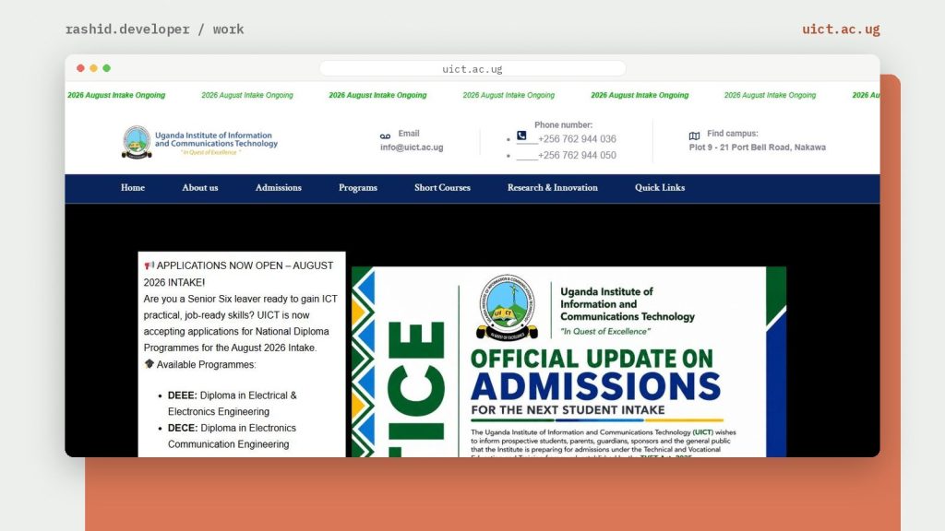945x531 pixels.
Task: Click the Find campus label
Action: (732, 134)
